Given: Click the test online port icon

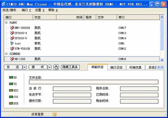Looking at the screenshot, I should pos(12,43).
